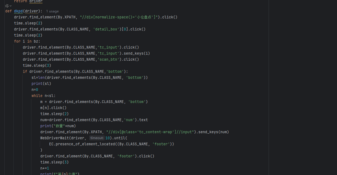This screenshot has height=175, width=337.
Task: Click the 'tc_input' string in send_keys line
Action: tap(108, 54)
